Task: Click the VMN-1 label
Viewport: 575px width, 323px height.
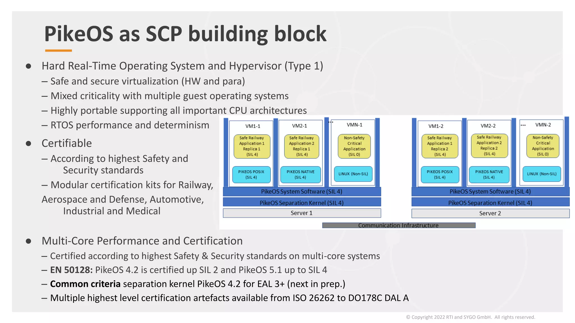Action: pos(354,125)
